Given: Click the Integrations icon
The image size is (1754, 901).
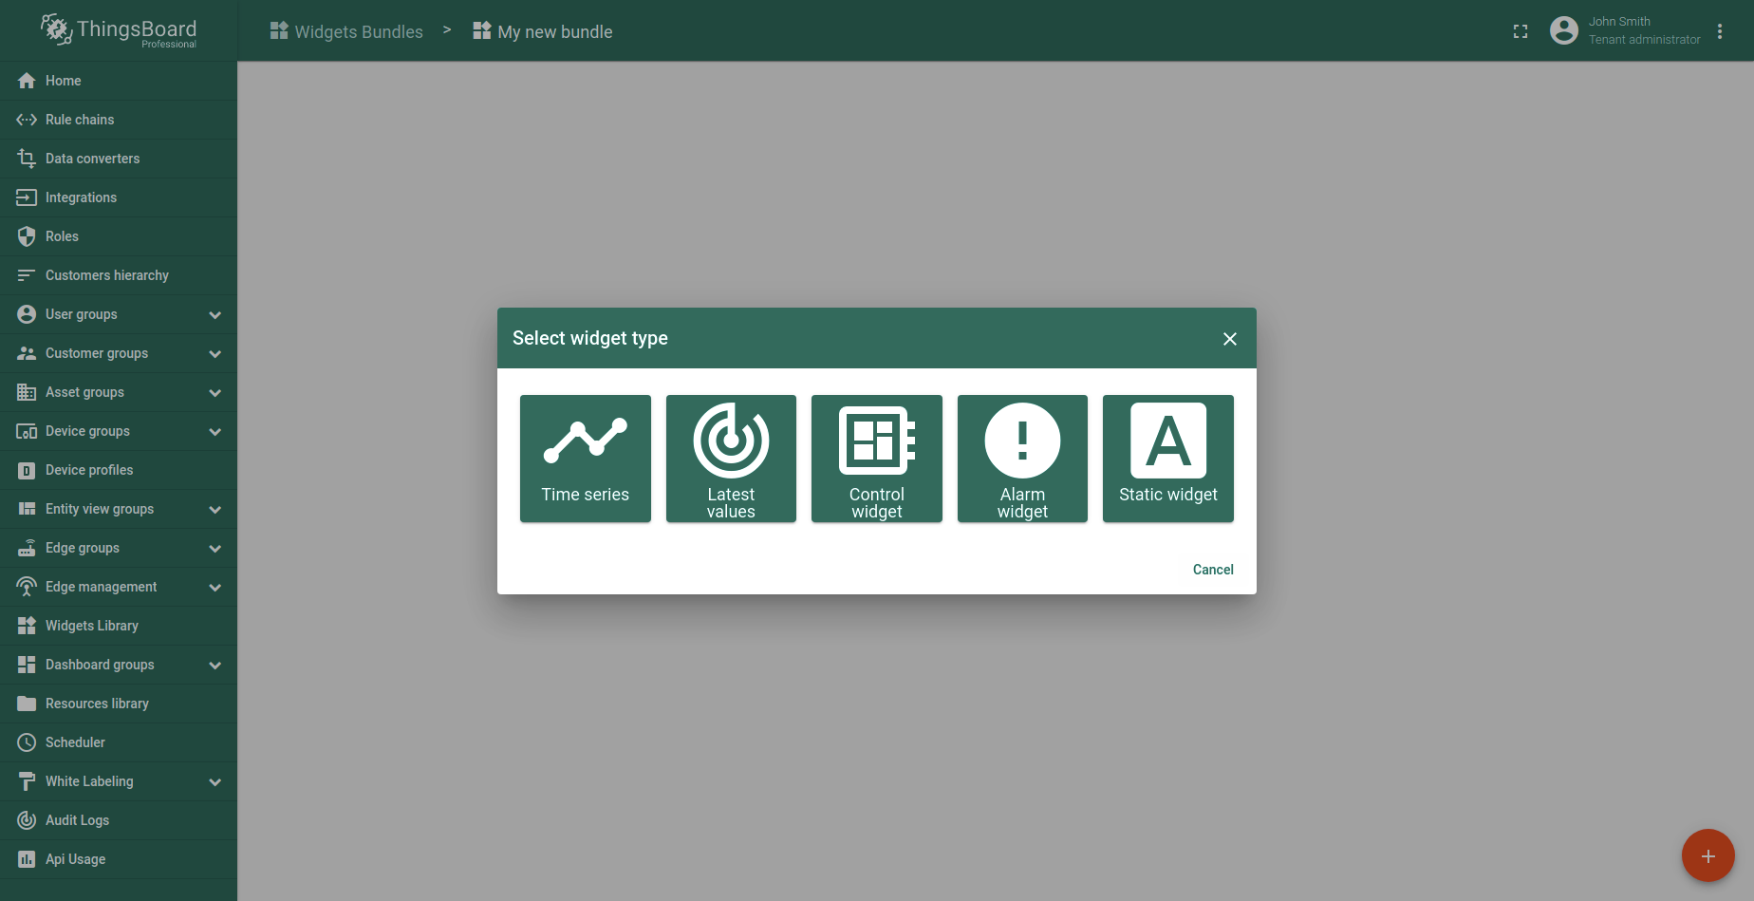Looking at the screenshot, I should coord(27,197).
